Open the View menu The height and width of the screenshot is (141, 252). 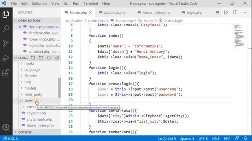55,4
